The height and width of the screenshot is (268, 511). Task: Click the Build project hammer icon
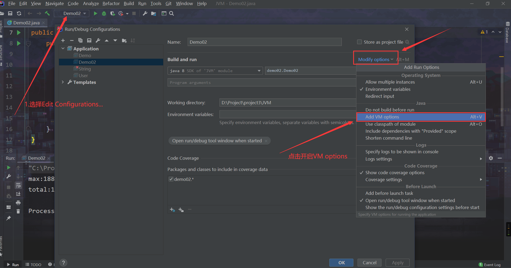pos(47,13)
